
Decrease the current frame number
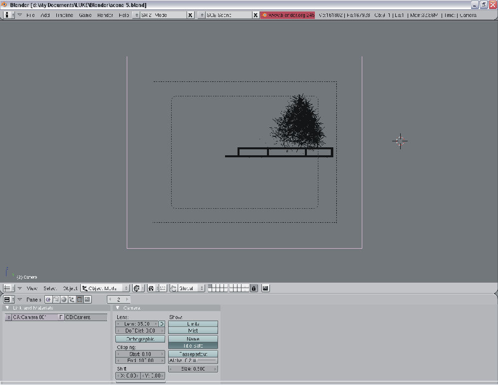click(x=110, y=300)
